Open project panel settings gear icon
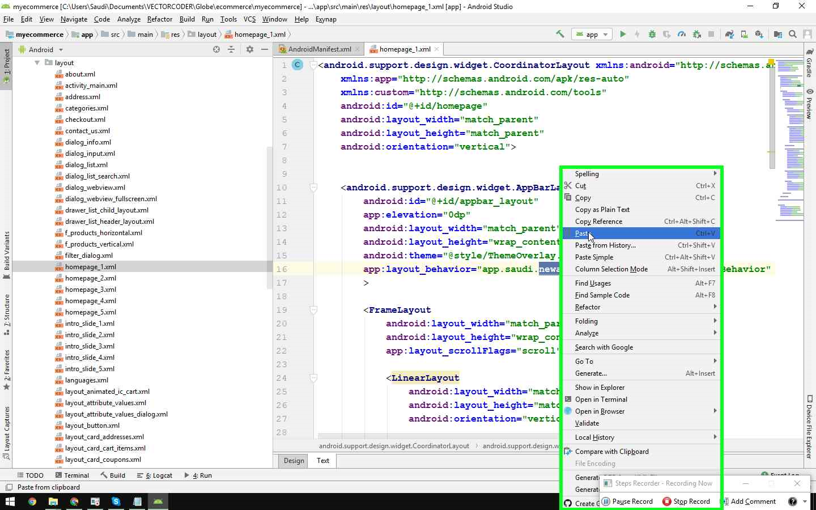Screen dimensions: 816x510 click(250, 49)
